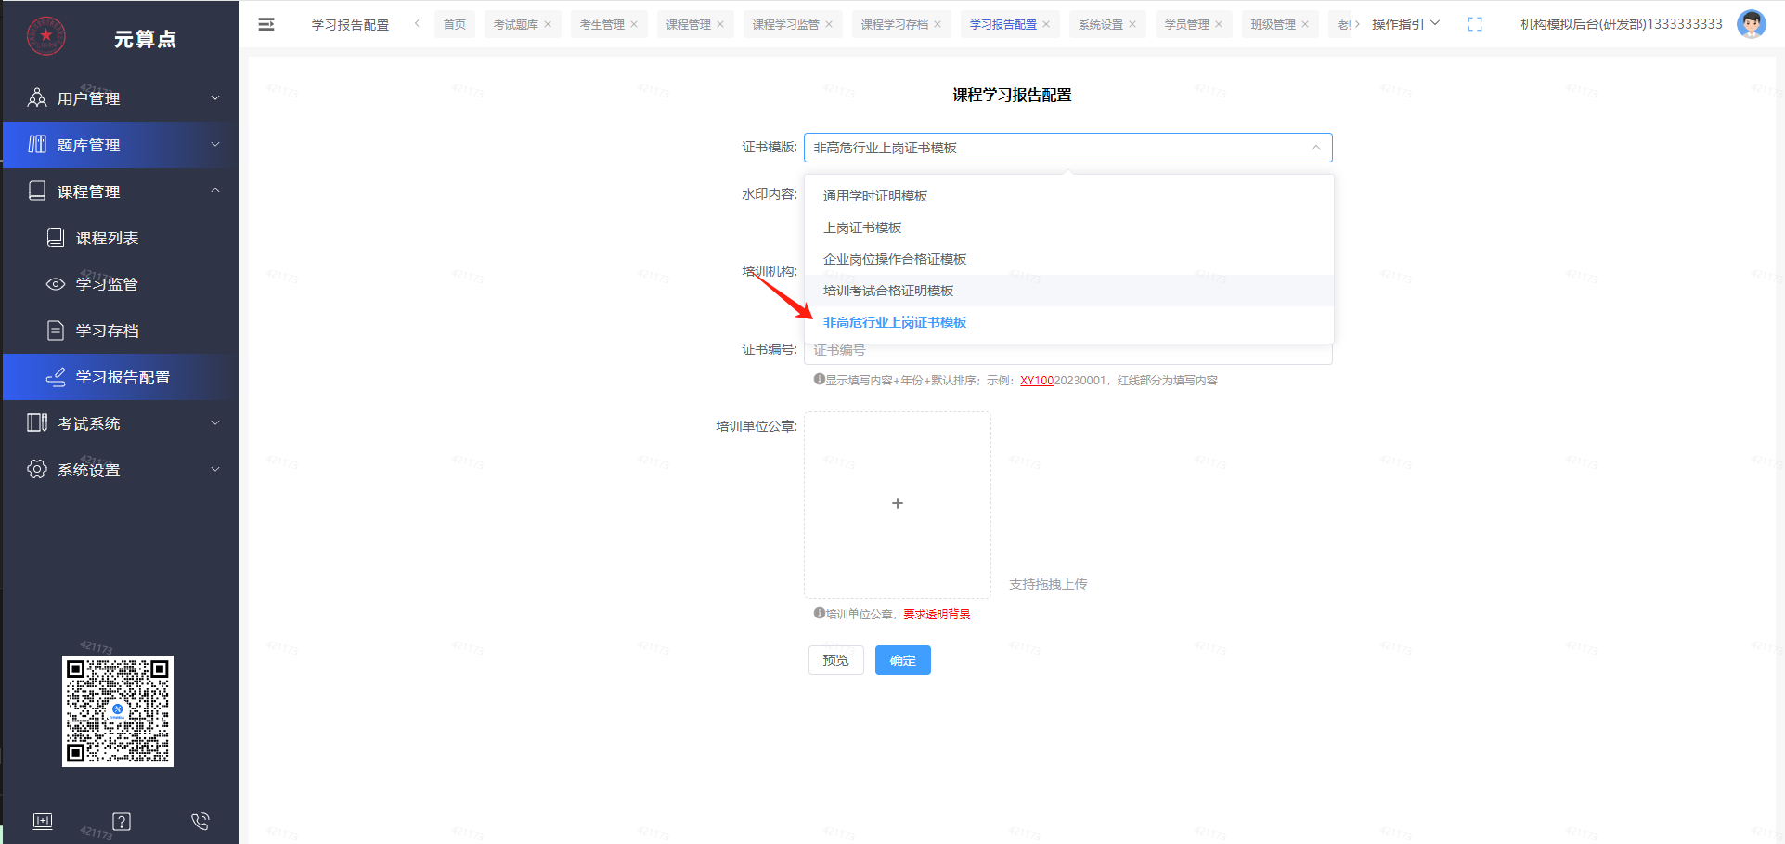Open the 操作指引 dropdown
The height and width of the screenshot is (844, 1785).
[1406, 24]
